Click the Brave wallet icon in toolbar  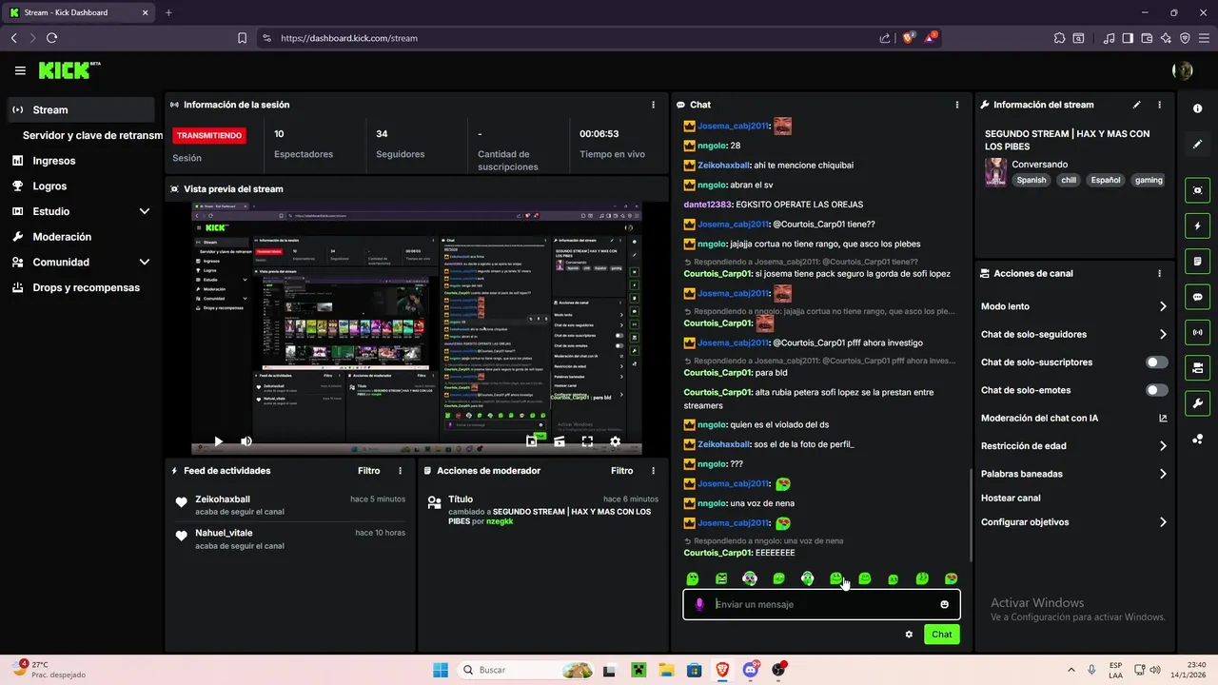[1147, 38]
